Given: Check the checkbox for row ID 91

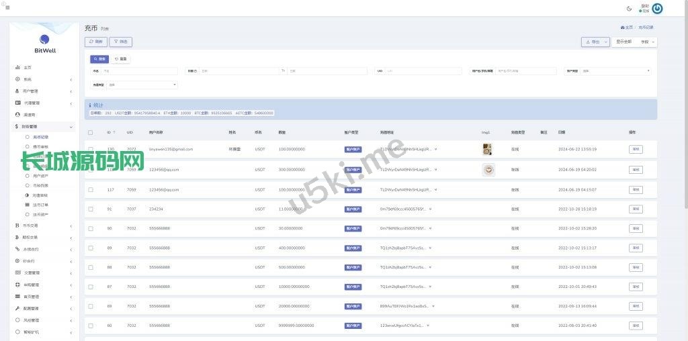Looking at the screenshot, I should (91, 209).
